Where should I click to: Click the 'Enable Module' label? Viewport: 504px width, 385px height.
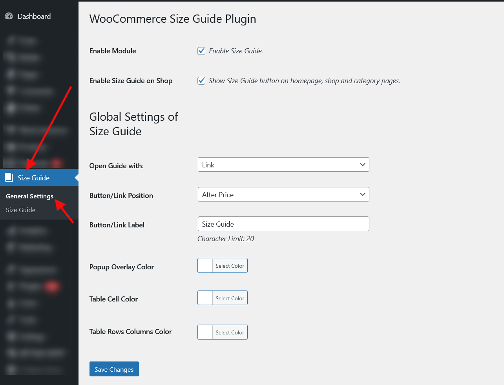point(113,51)
